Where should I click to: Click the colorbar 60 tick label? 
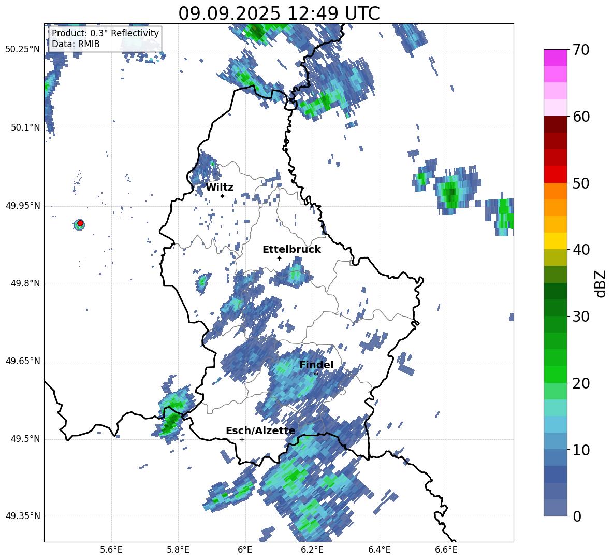point(580,117)
